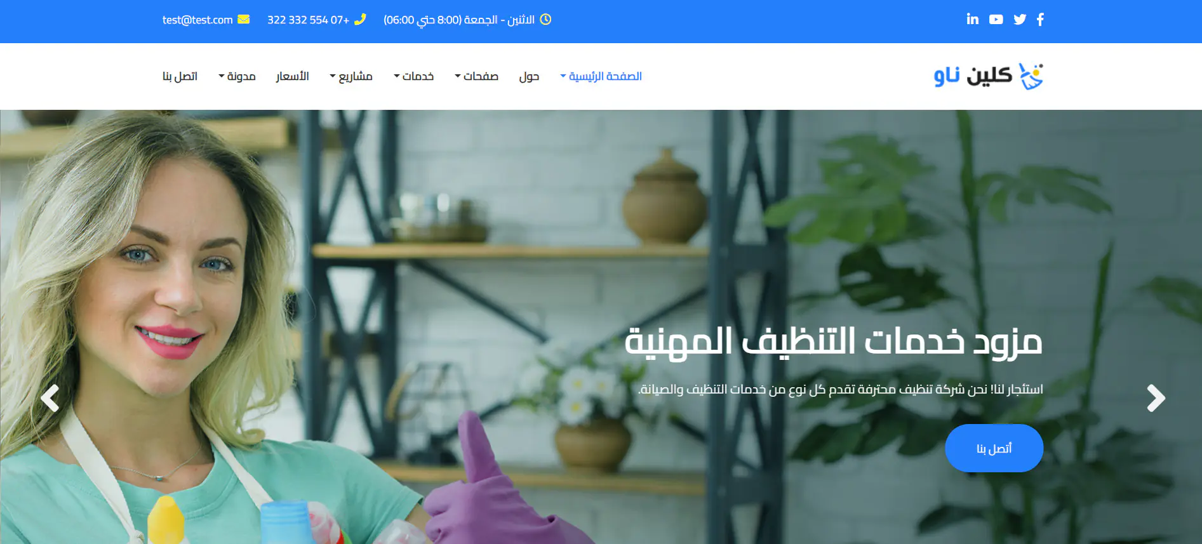Open the Twitter social icon
1202x544 pixels.
tap(1020, 20)
